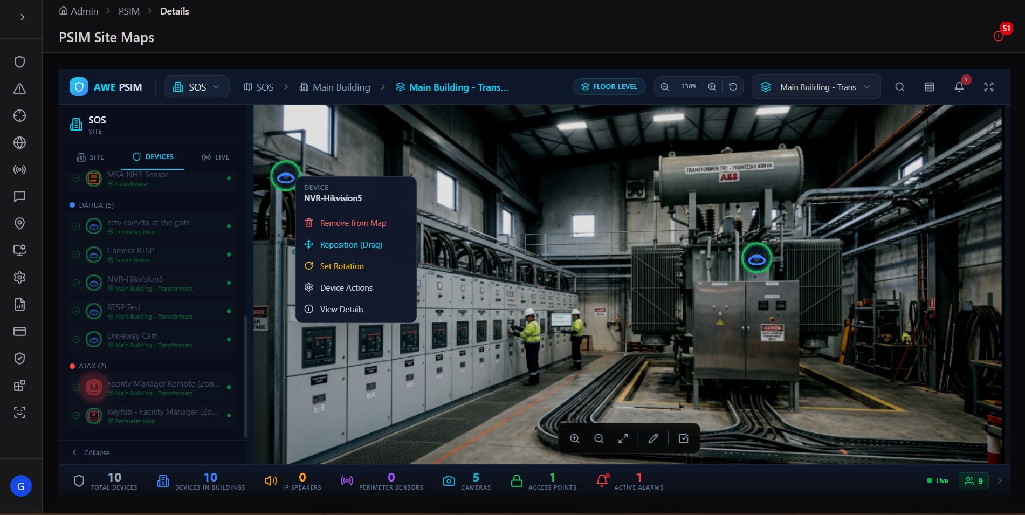Open the map pin location sidebar icon

pos(20,224)
